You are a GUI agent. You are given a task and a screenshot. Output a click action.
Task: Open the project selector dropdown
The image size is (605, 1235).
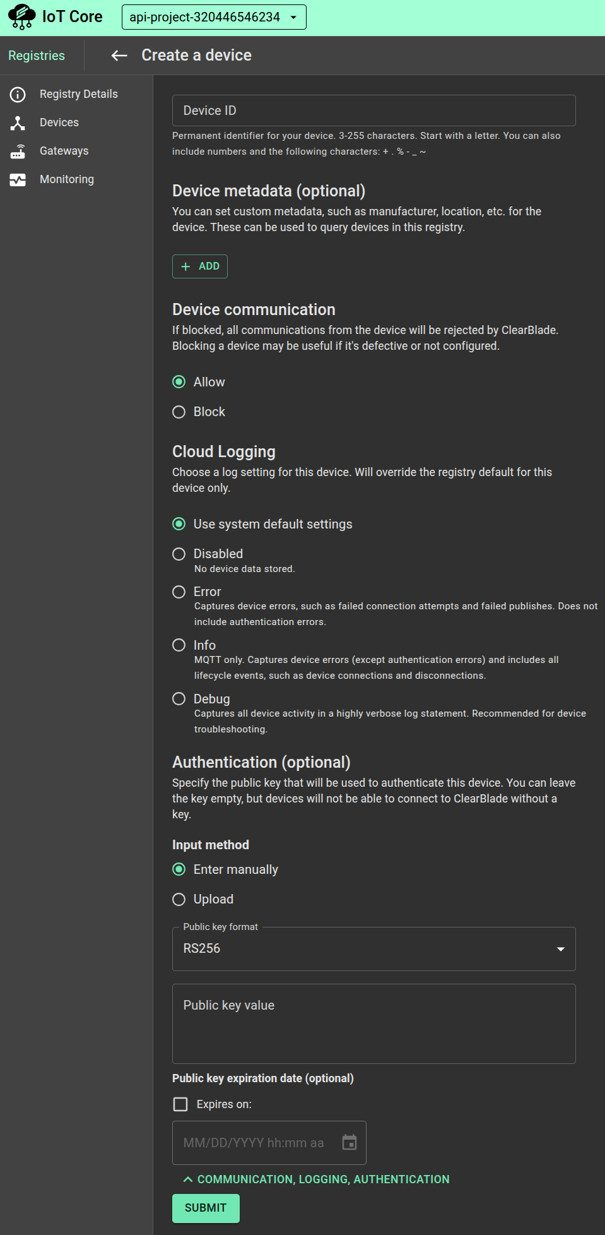[x=214, y=17]
